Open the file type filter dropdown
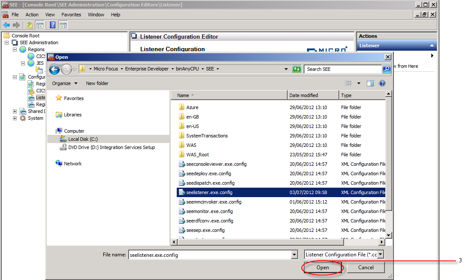 [x=380, y=255]
